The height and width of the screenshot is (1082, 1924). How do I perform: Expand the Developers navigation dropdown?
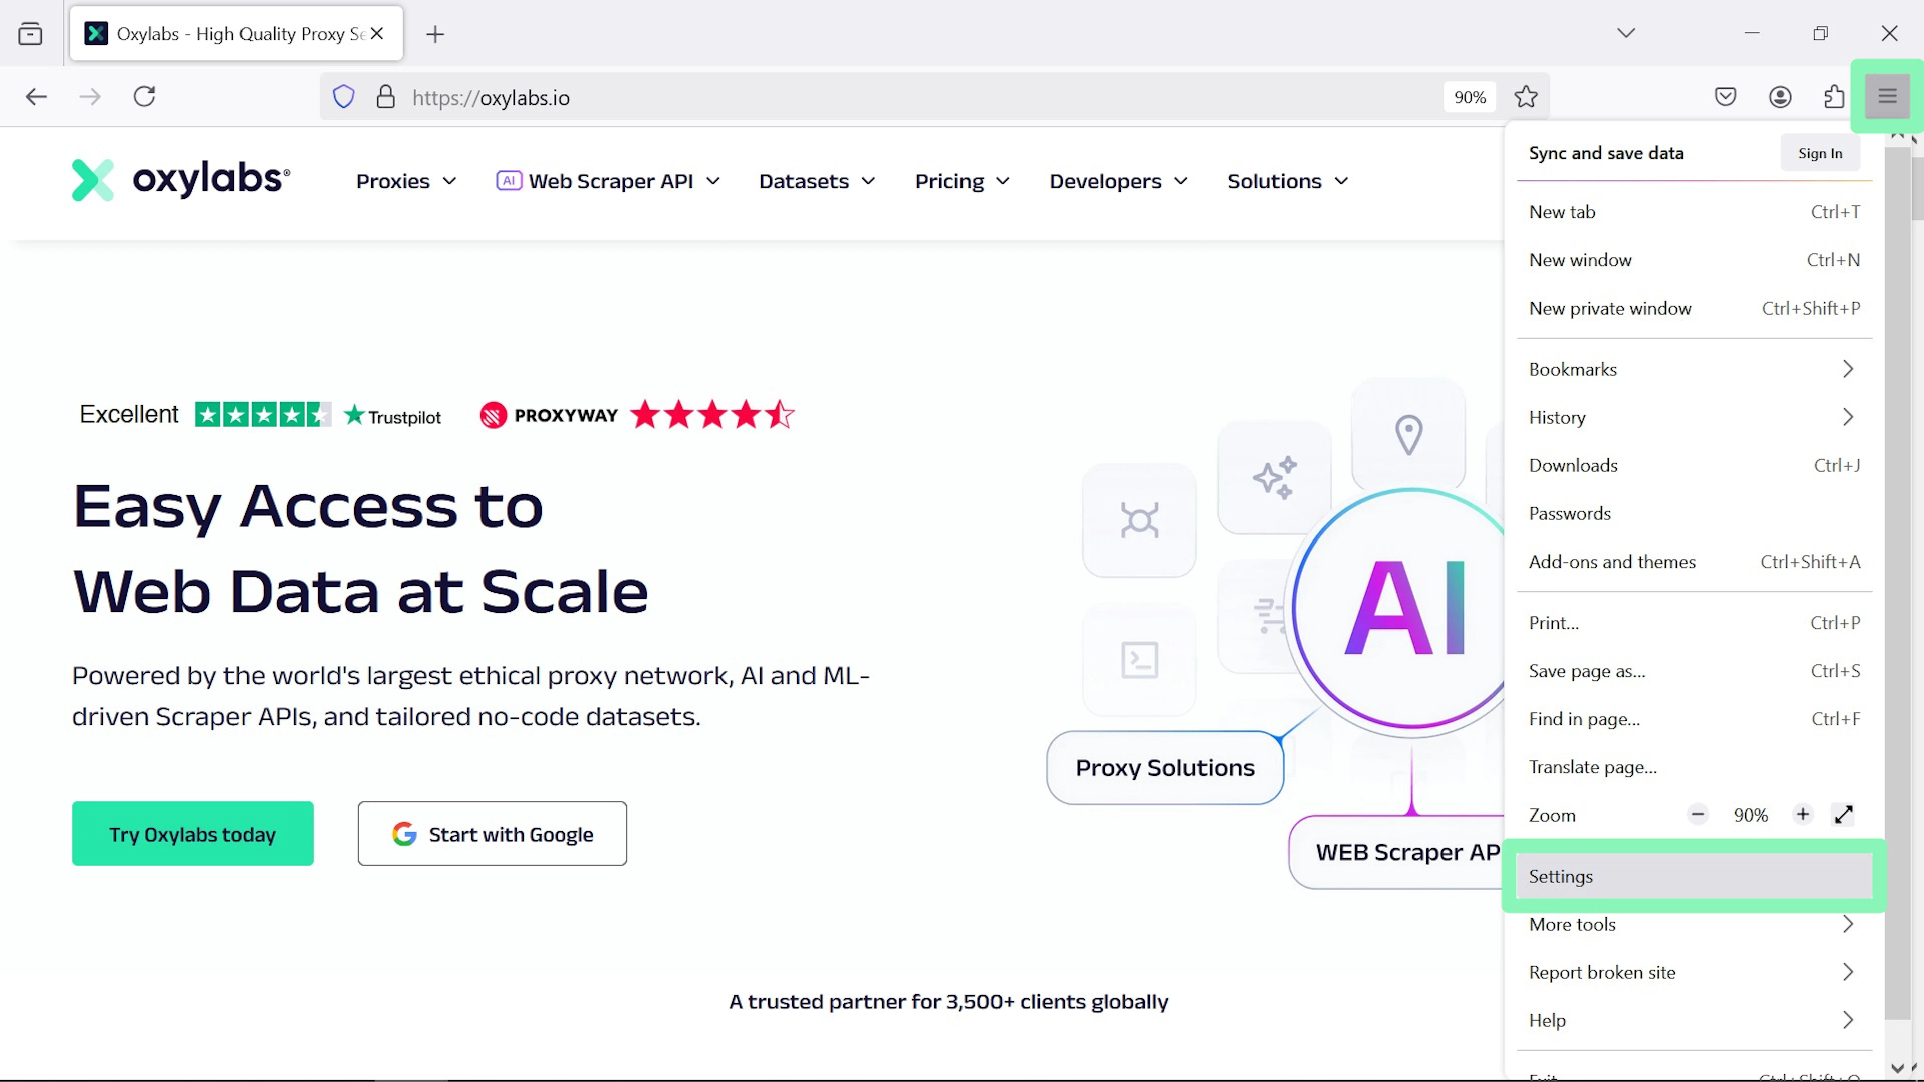tap(1119, 181)
